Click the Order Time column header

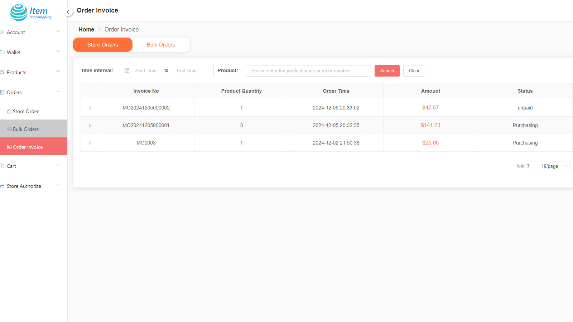[x=336, y=91]
